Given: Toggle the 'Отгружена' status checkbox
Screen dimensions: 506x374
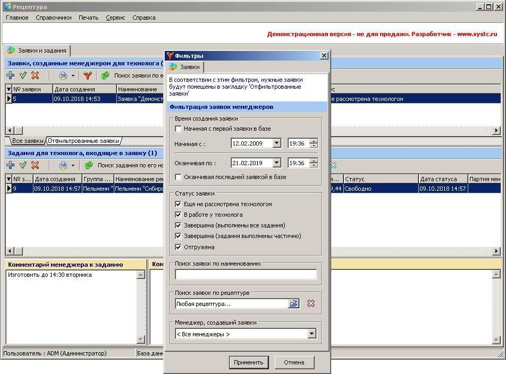Looking at the screenshot, I should point(178,247).
